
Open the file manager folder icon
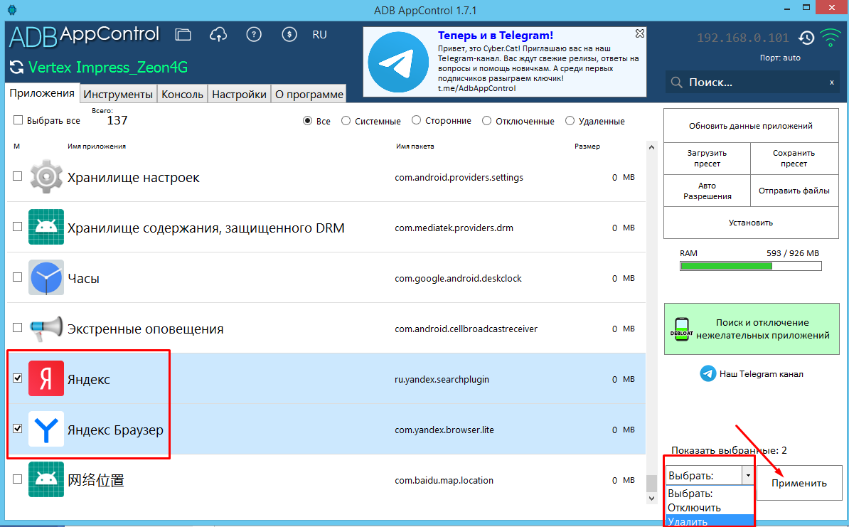pos(183,35)
